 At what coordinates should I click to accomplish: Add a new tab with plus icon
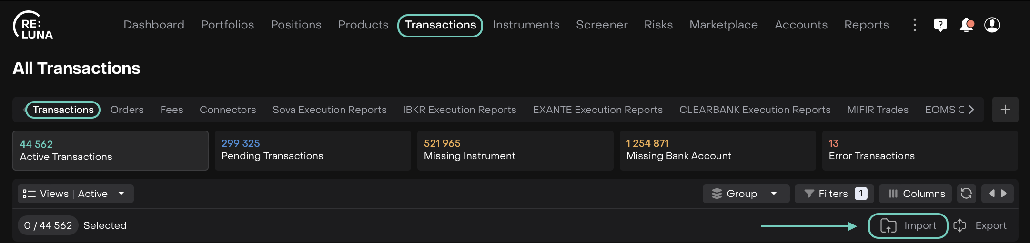(1005, 110)
